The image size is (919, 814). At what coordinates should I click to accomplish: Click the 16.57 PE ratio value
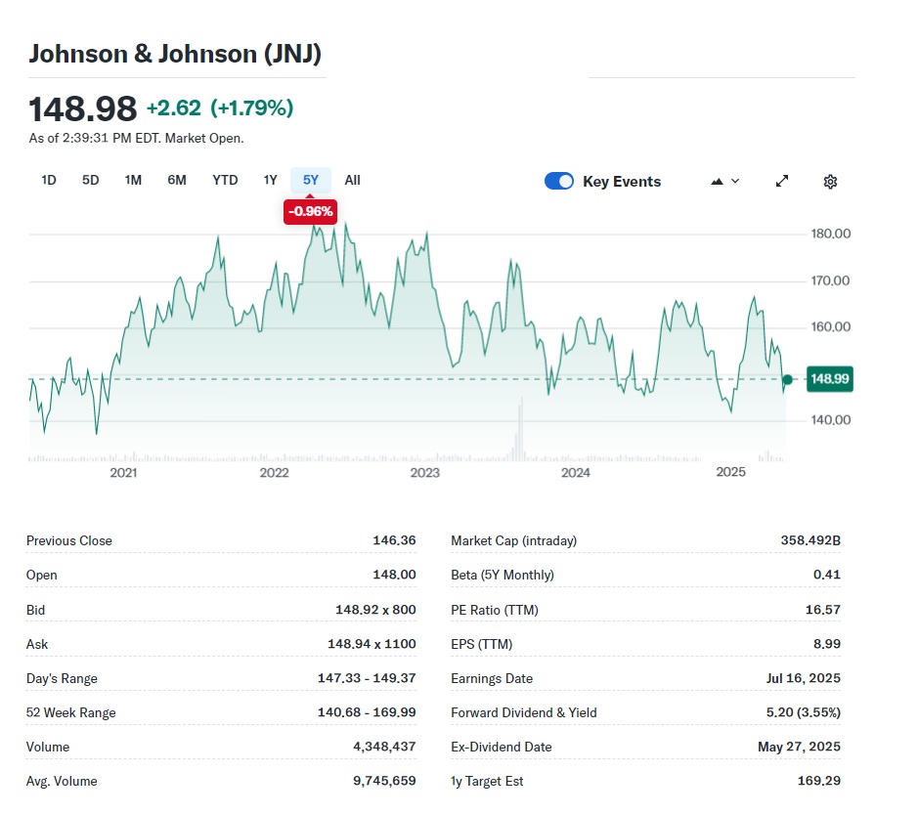(823, 610)
